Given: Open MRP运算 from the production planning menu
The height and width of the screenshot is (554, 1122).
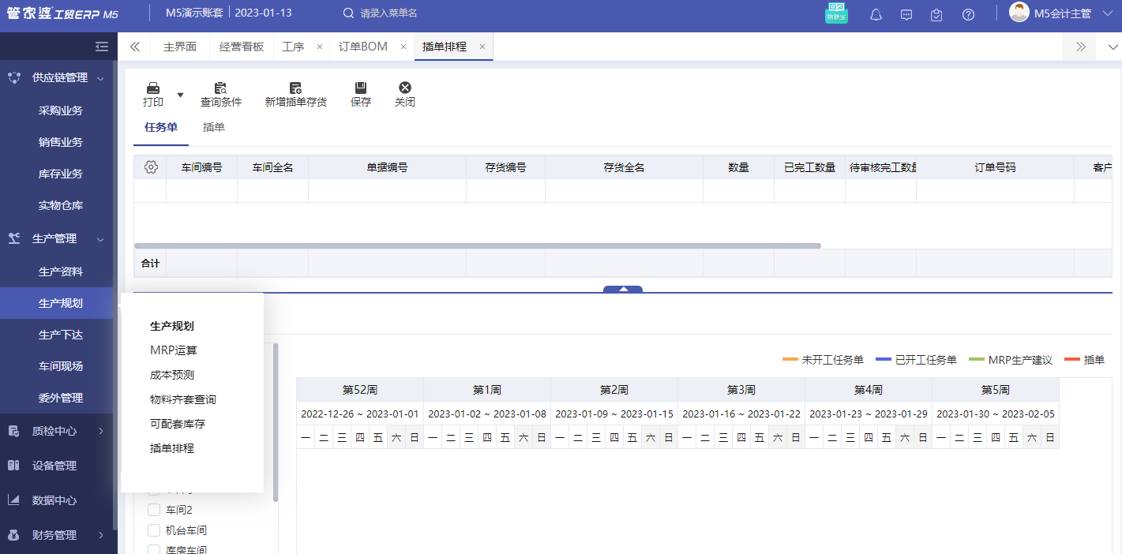Looking at the screenshot, I should [x=175, y=350].
